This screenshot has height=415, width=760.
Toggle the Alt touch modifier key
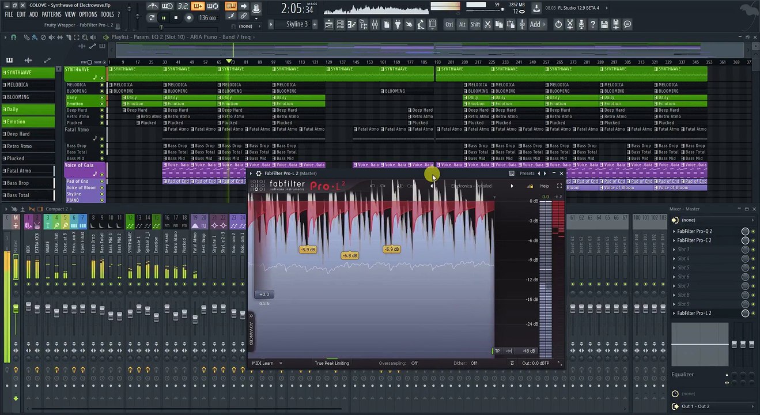(x=462, y=24)
